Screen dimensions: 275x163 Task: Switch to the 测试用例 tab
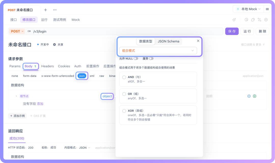pos(59,20)
